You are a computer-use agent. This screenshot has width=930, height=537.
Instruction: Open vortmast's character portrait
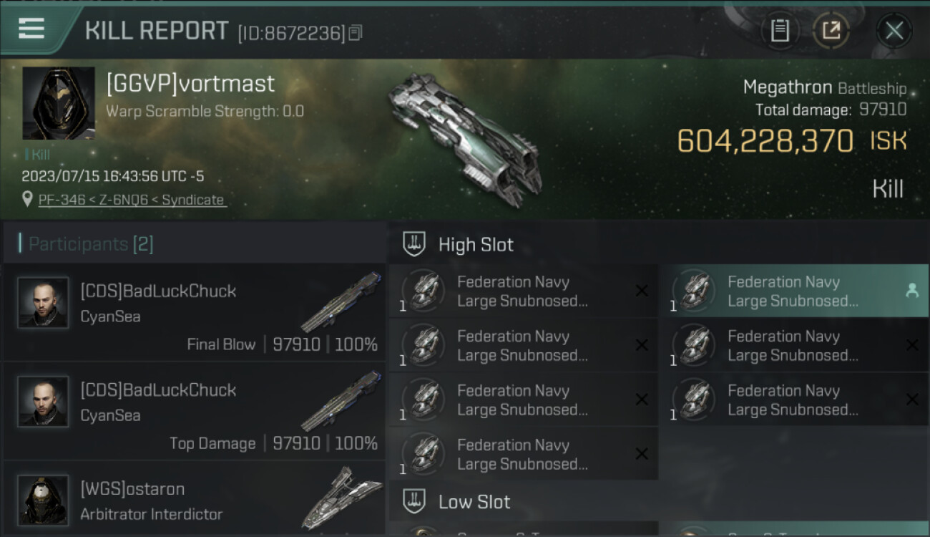point(59,103)
